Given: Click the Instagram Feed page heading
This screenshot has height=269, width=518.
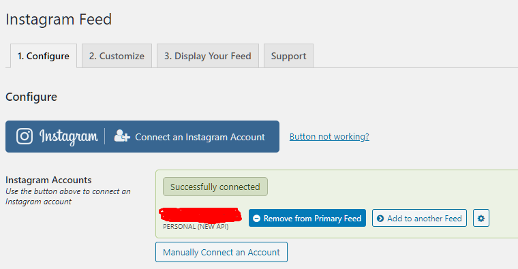Looking at the screenshot, I should [59, 19].
